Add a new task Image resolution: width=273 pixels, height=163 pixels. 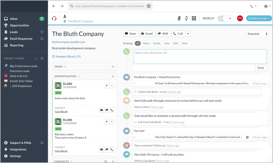113,67
